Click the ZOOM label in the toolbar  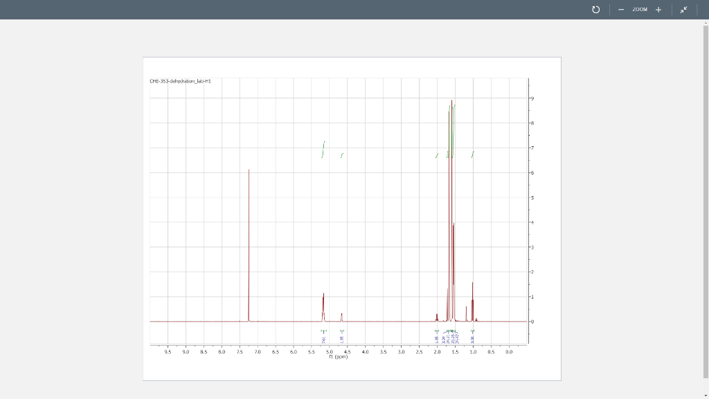click(x=640, y=10)
